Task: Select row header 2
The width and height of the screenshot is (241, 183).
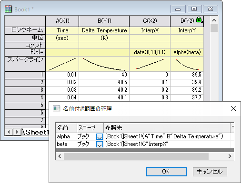Action: (25, 83)
